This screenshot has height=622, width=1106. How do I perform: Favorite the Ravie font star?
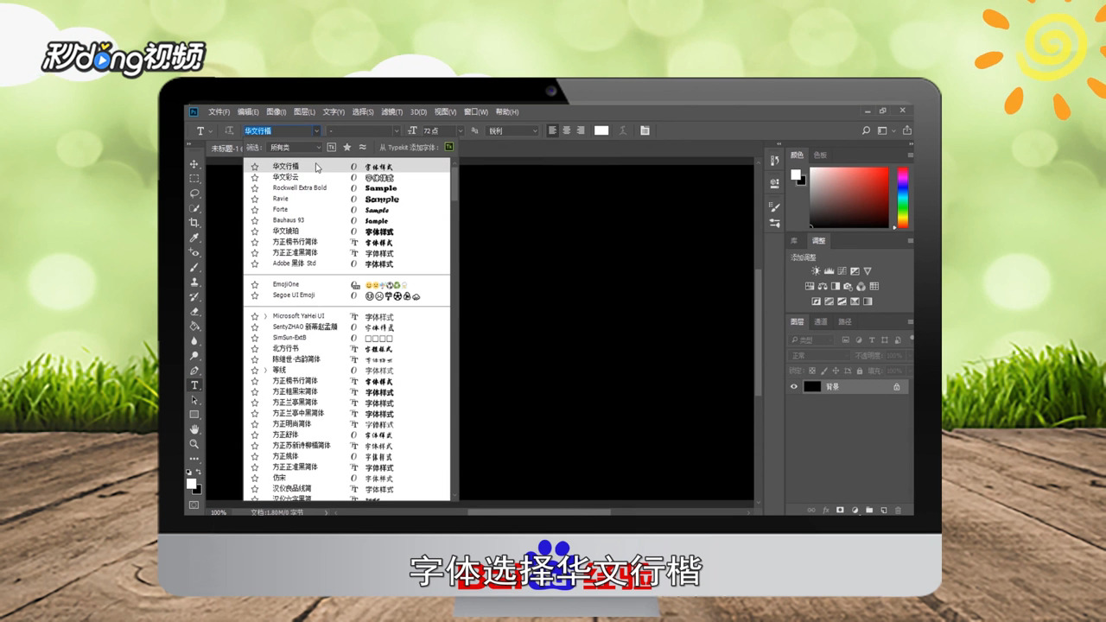coord(254,199)
